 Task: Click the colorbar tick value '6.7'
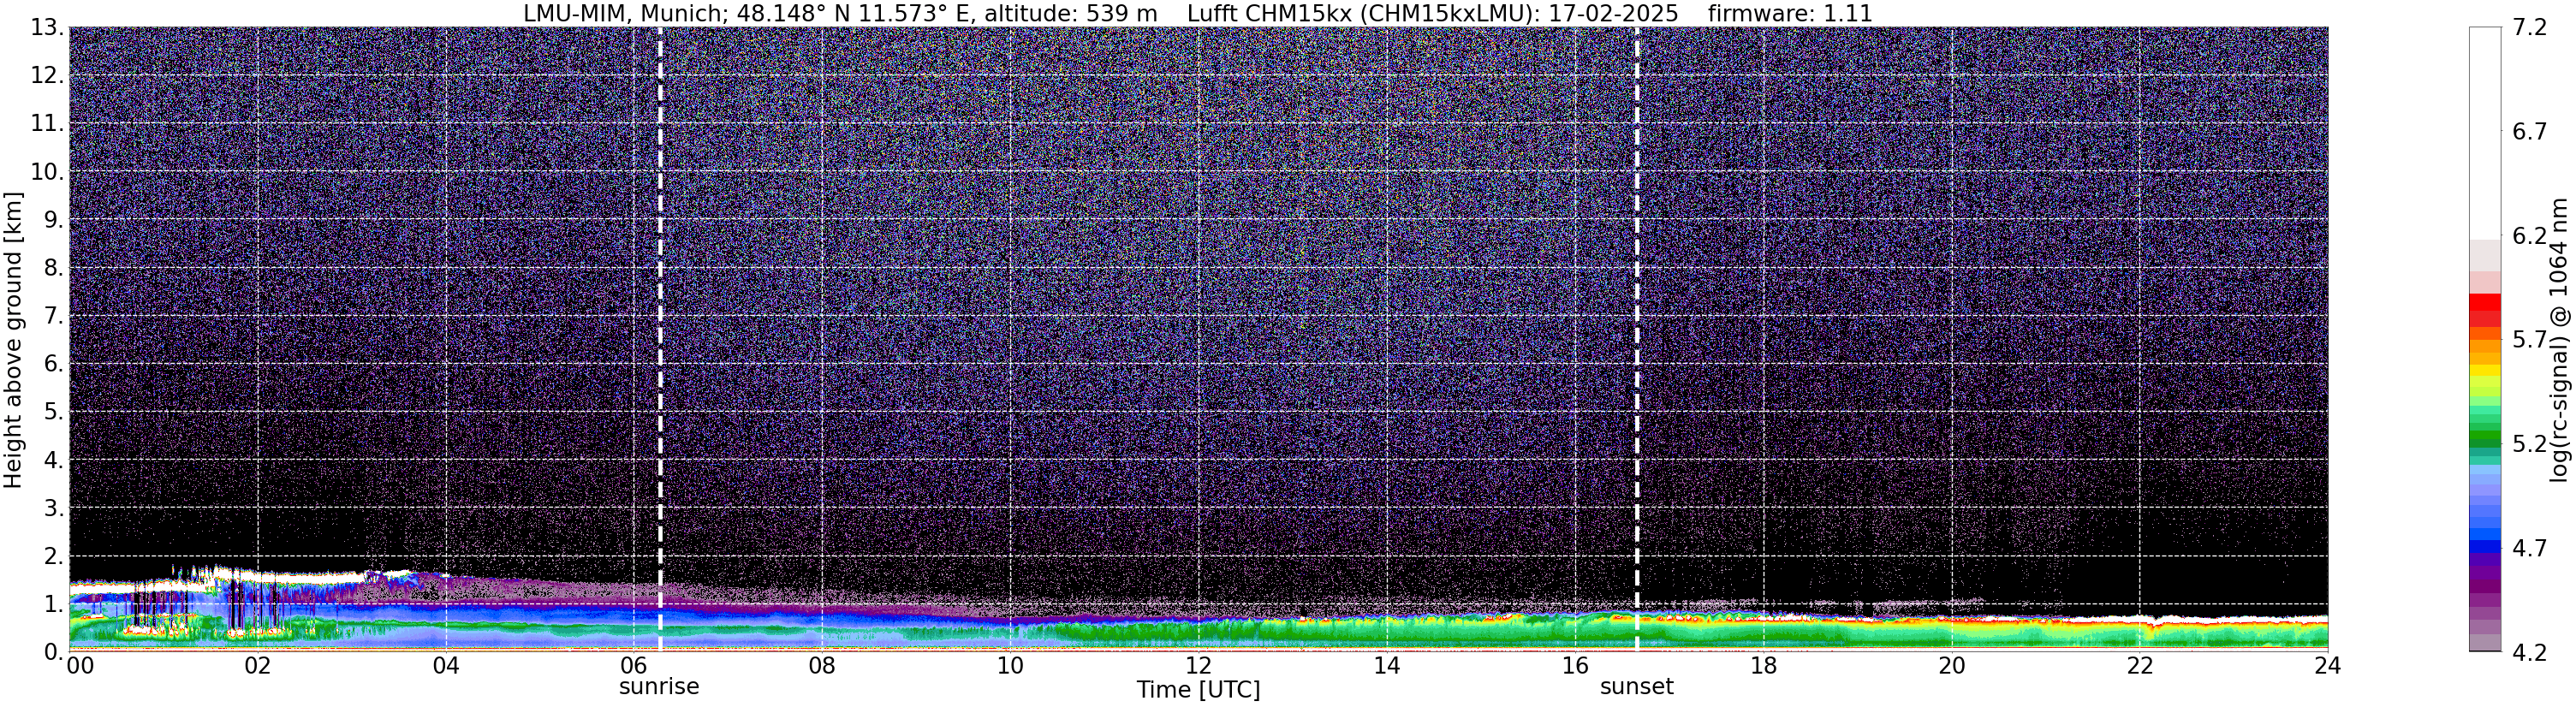2529,132
